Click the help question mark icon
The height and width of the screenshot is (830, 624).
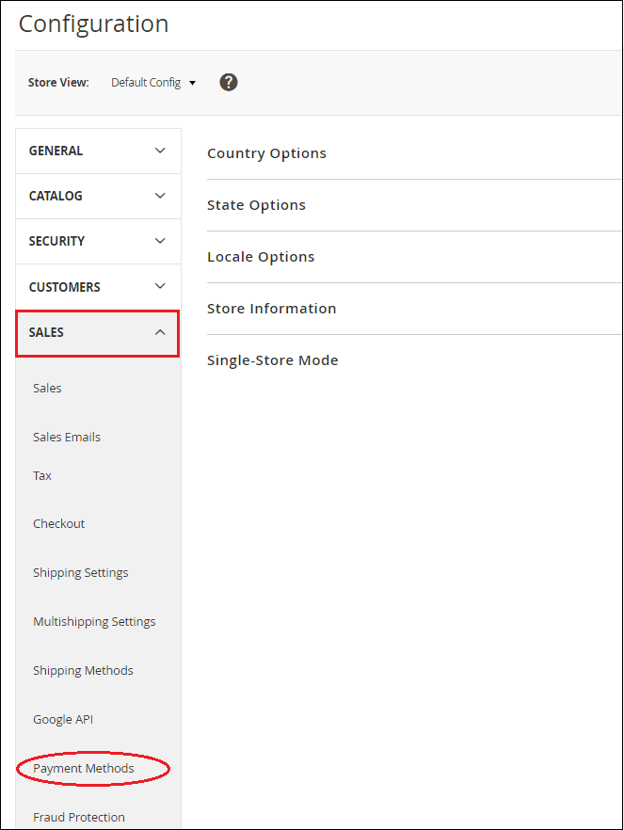click(x=229, y=82)
